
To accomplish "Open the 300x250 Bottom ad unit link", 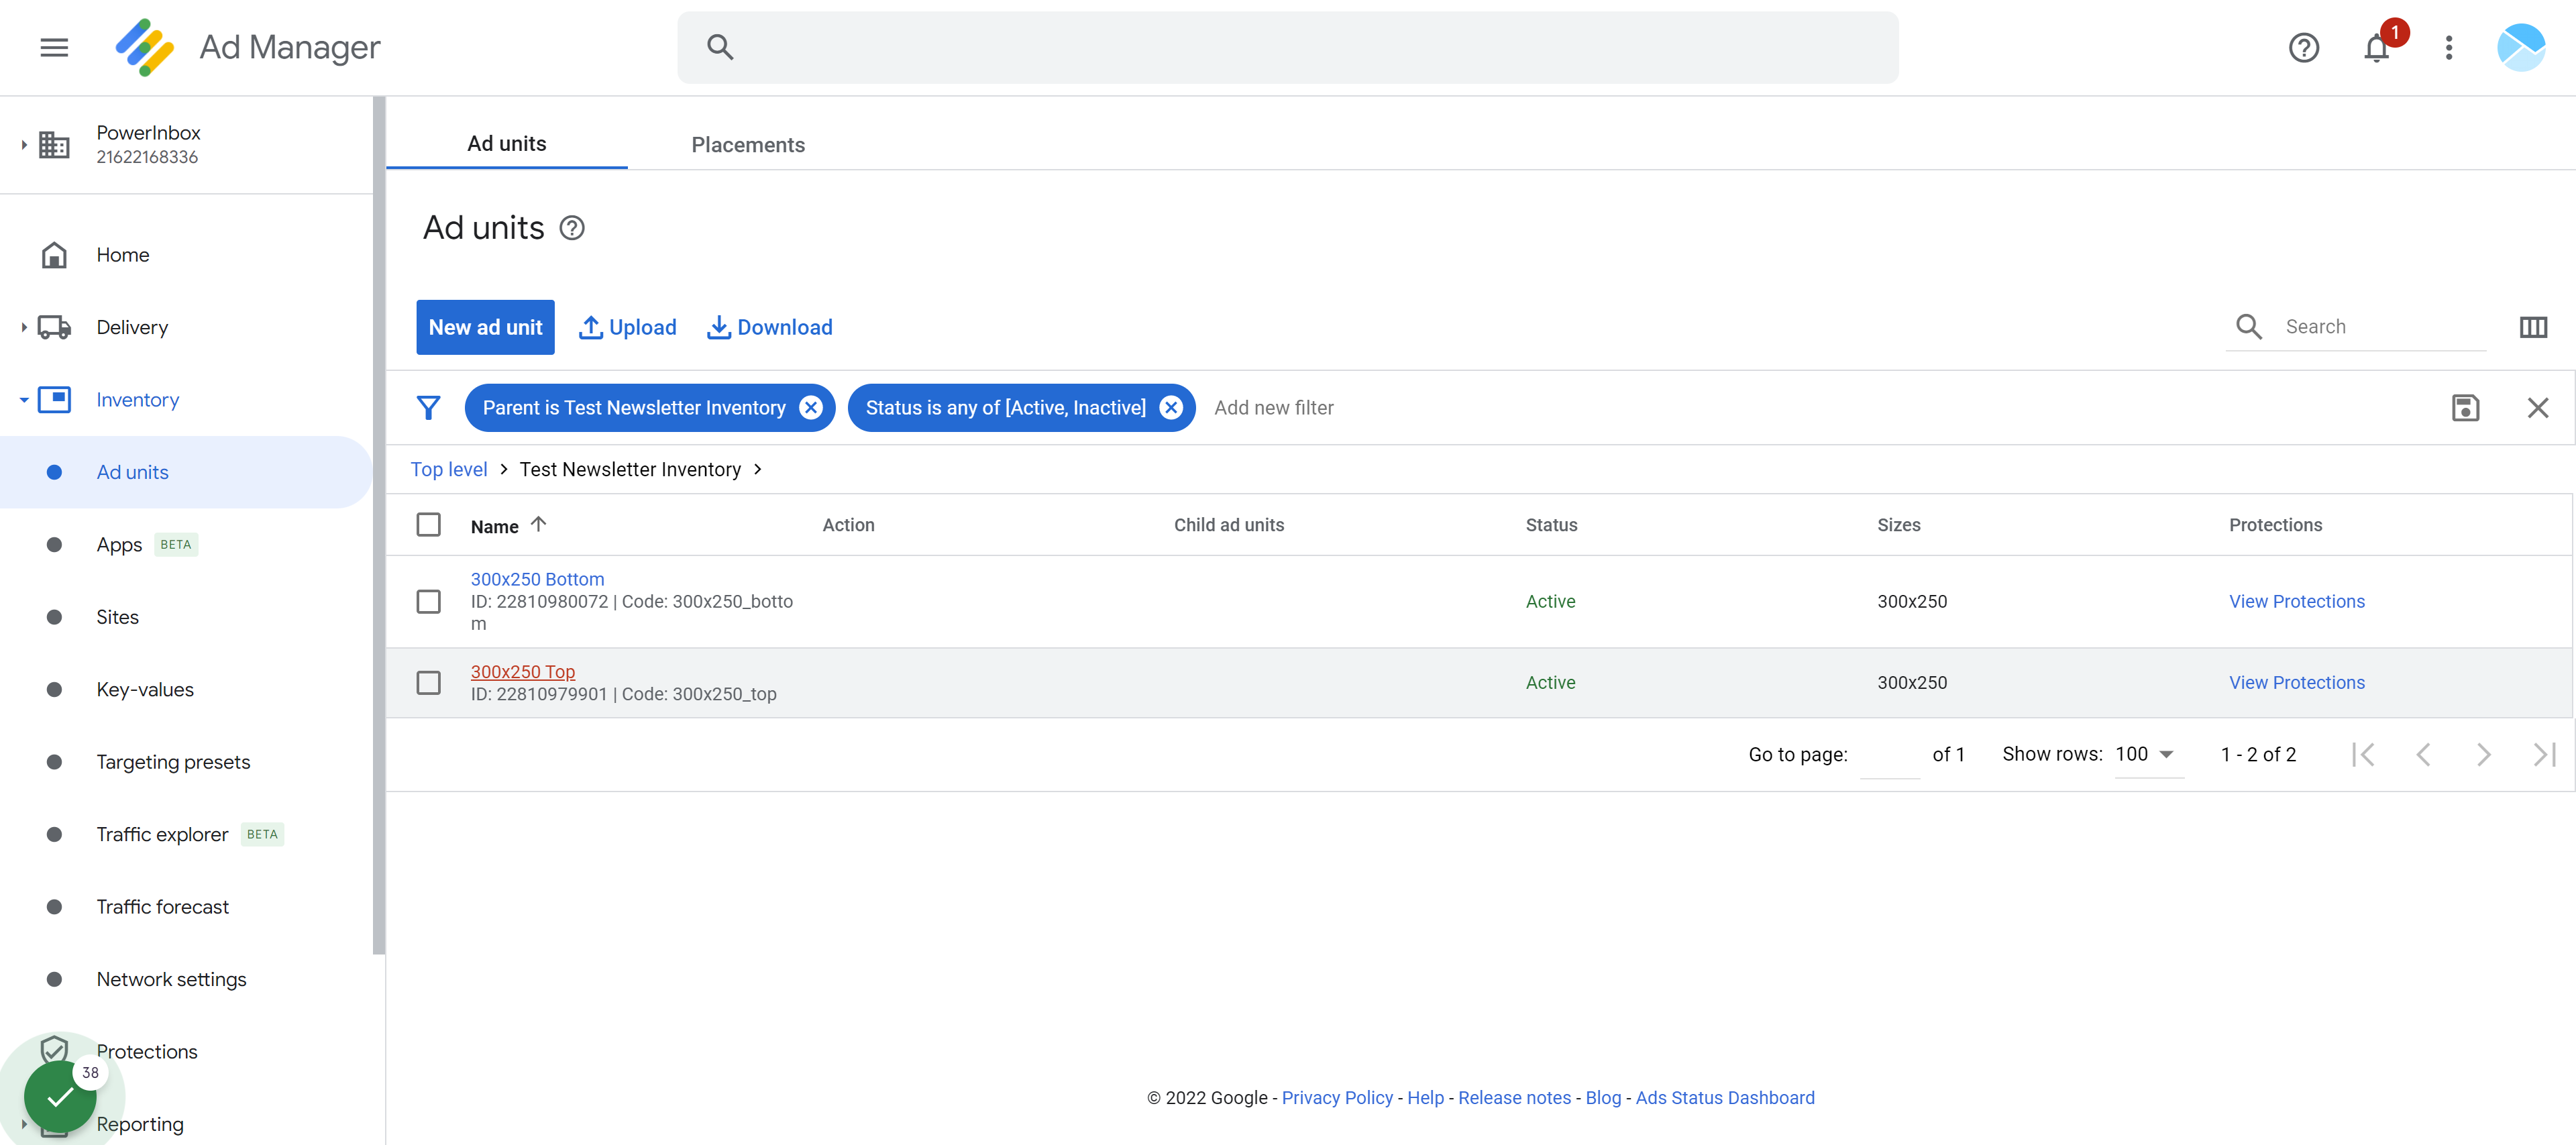I will click(x=538, y=579).
